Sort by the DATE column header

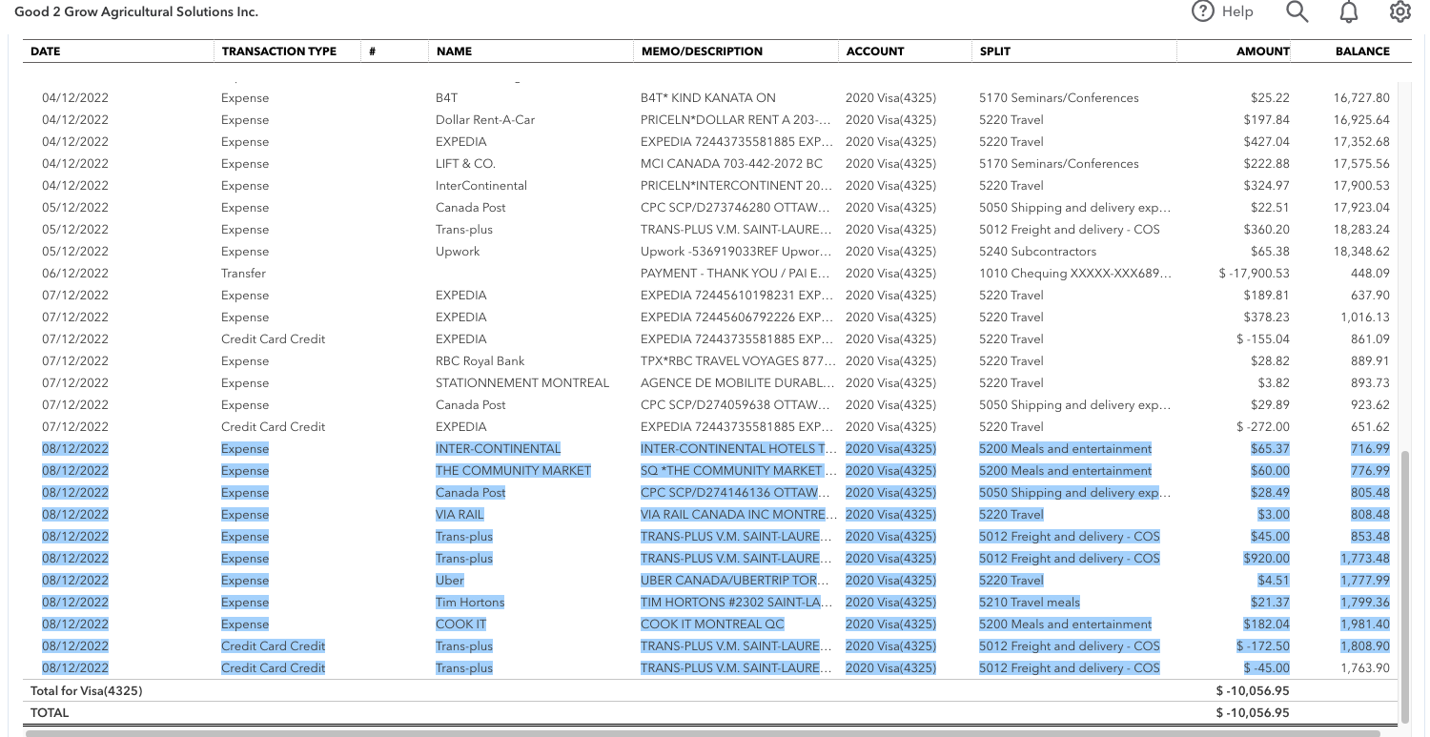click(46, 51)
